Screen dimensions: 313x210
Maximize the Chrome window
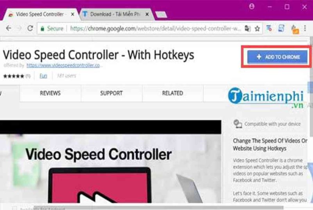click(x=287, y=7)
